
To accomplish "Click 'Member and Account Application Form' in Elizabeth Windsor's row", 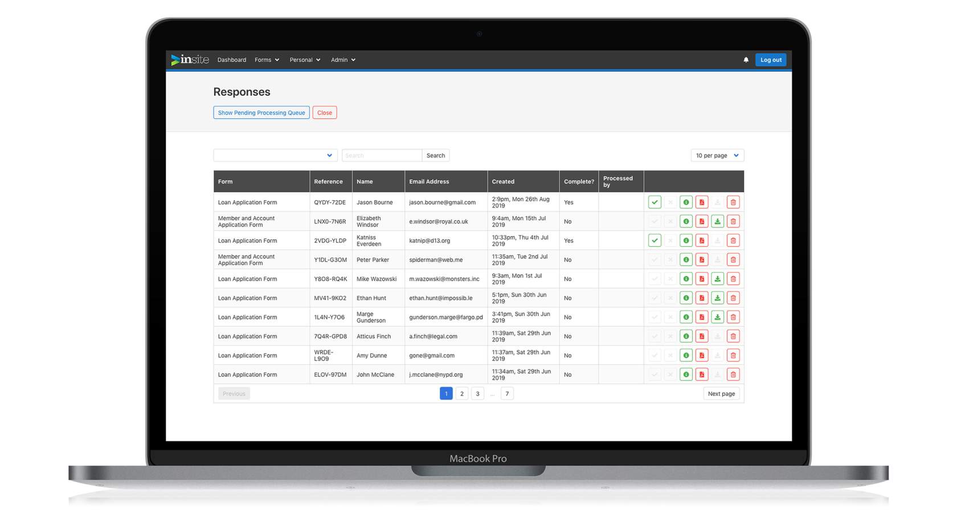I will click(246, 221).
